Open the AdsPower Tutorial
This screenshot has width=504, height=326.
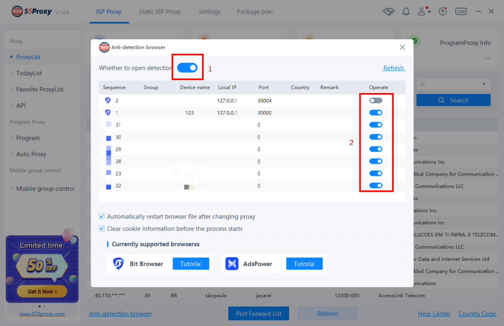[x=305, y=264]
